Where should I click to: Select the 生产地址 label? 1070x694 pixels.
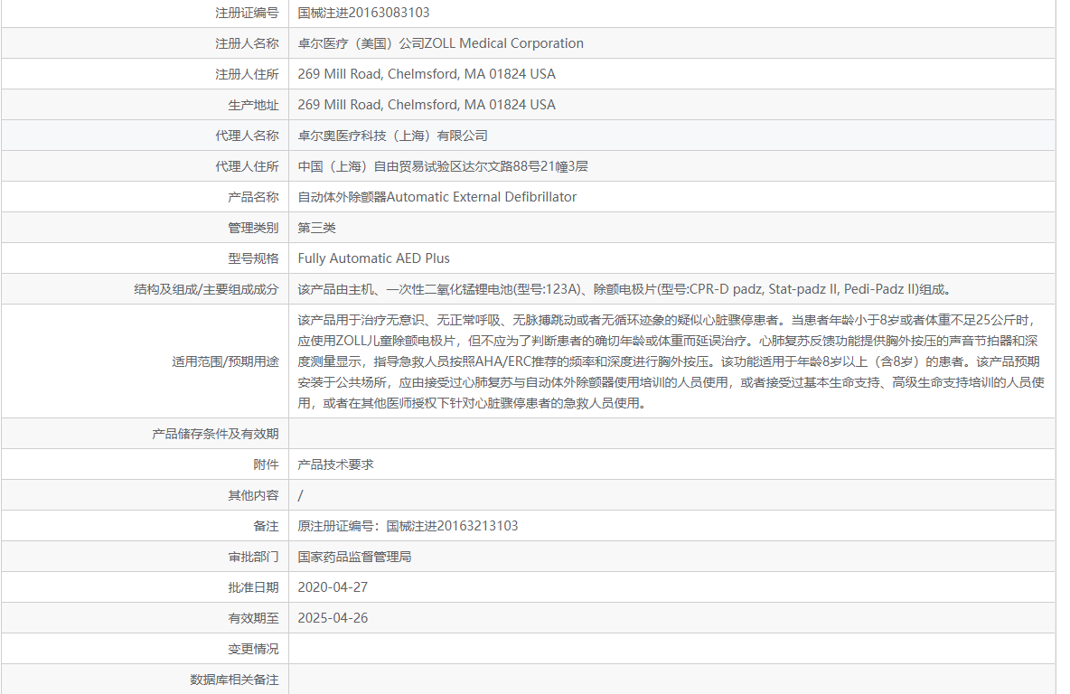(253, 105)
